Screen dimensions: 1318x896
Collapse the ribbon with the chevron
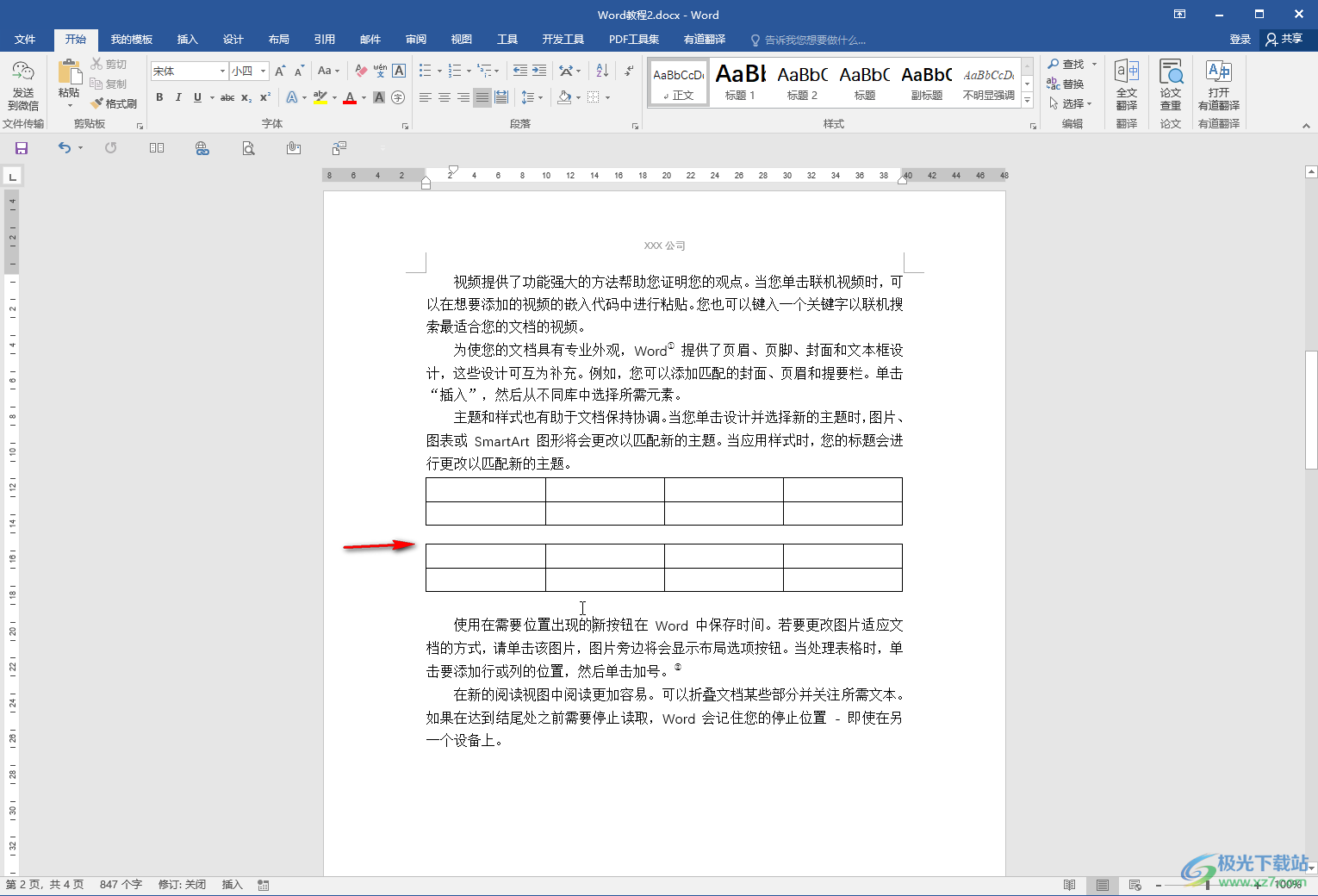[1306, 126]
